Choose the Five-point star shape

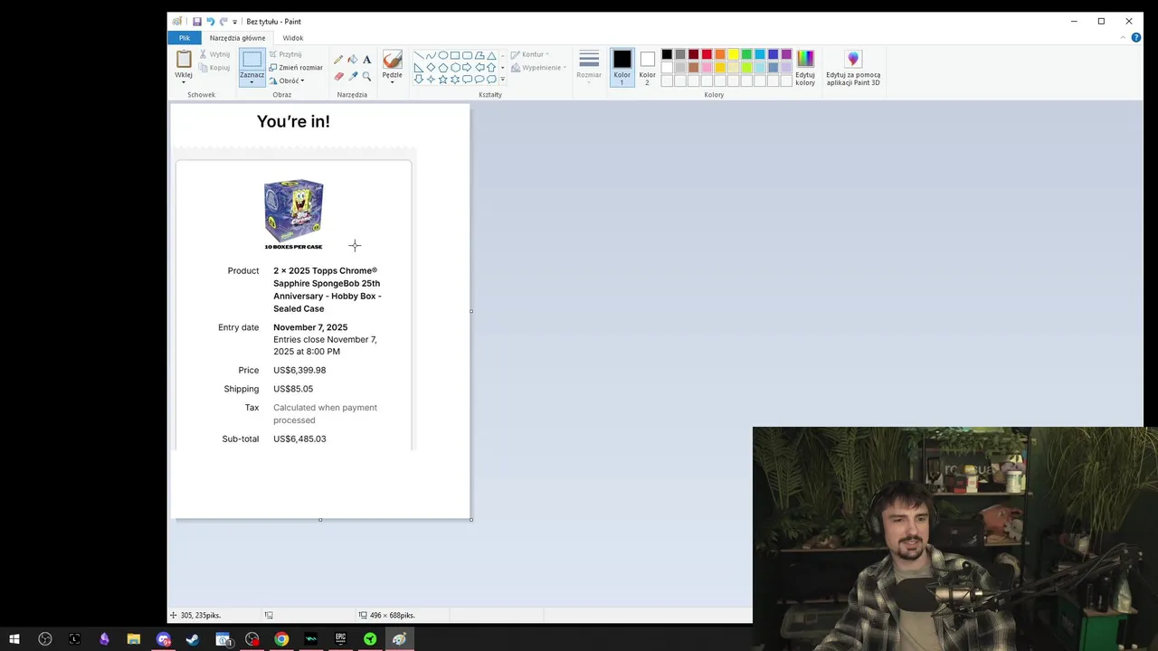(443, 80)
